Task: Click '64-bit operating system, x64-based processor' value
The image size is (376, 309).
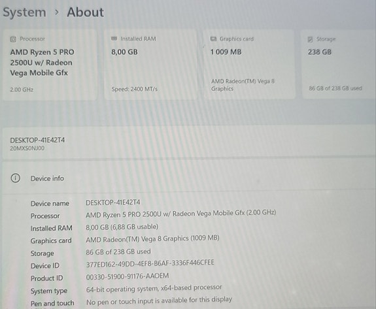Action: 154,288
